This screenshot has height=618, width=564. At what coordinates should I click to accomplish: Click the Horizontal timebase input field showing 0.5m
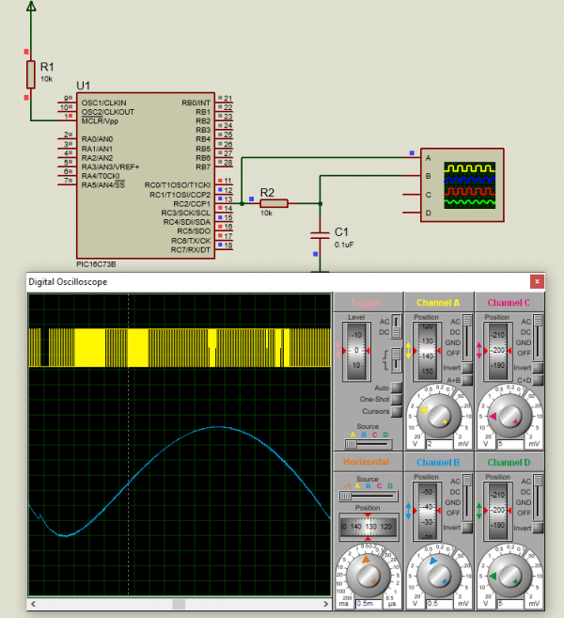point(369,603)
